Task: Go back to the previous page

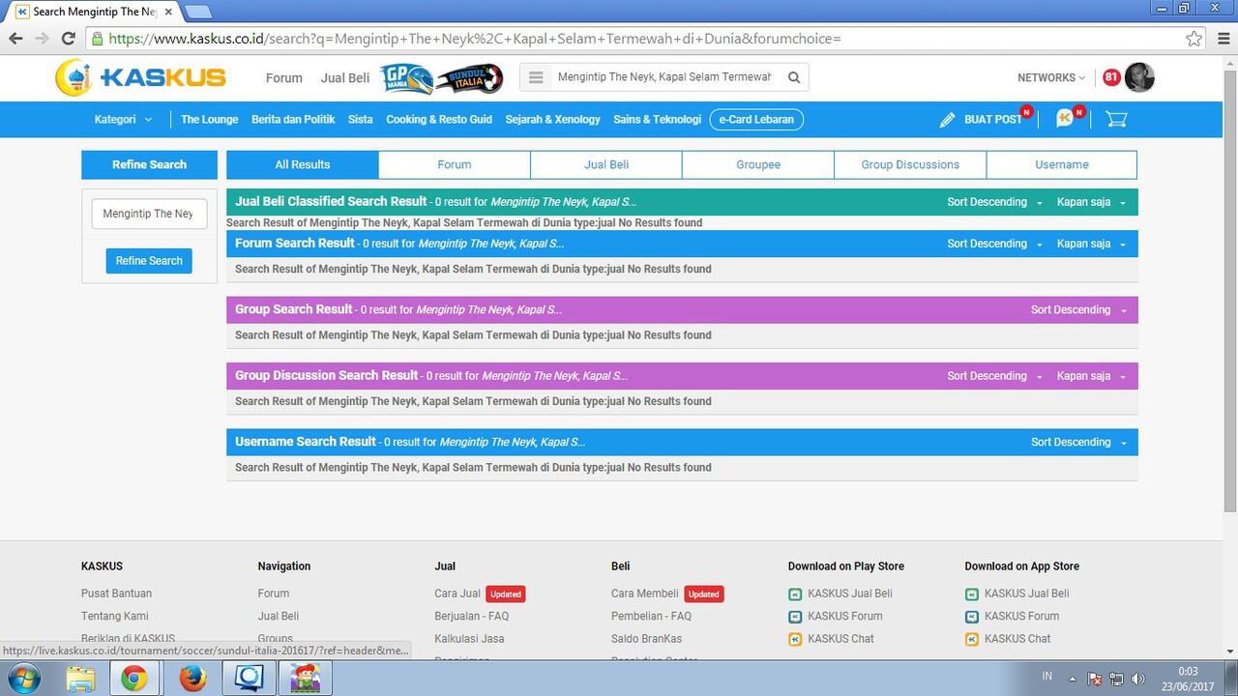Action: pyautogui.click(x=15, y=39)
